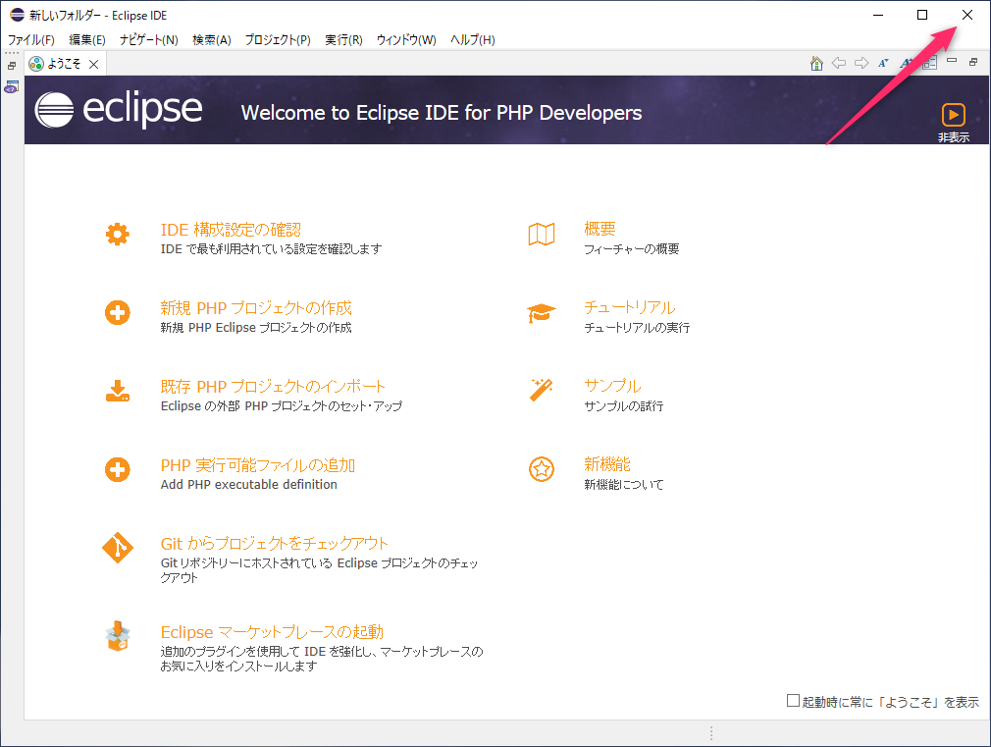Click banner title 'Welcome to Eclipse IDE for PHP Developers'
Image resolution: width=991 pixels, height=747 pixels.
[442, 113]
